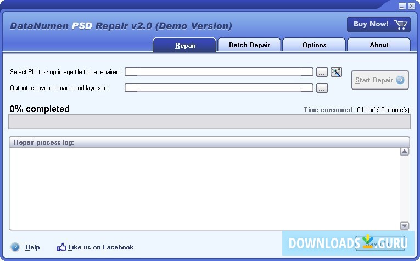The width and height of the screenshot is (420, 261).
Task: Click Like us on Facebook link
Action: pos(100,247)
